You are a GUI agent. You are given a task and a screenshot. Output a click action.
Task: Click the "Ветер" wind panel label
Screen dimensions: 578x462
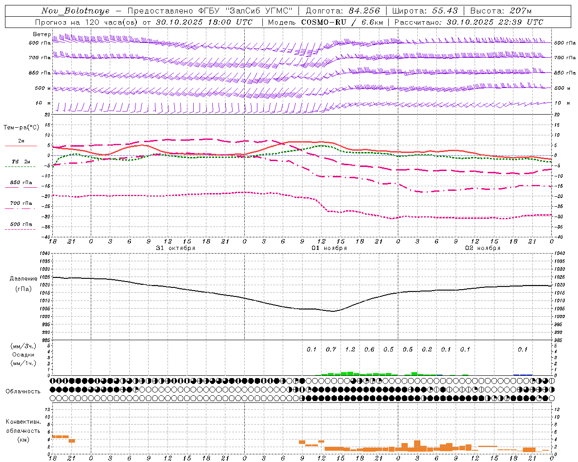coord(42,34)
